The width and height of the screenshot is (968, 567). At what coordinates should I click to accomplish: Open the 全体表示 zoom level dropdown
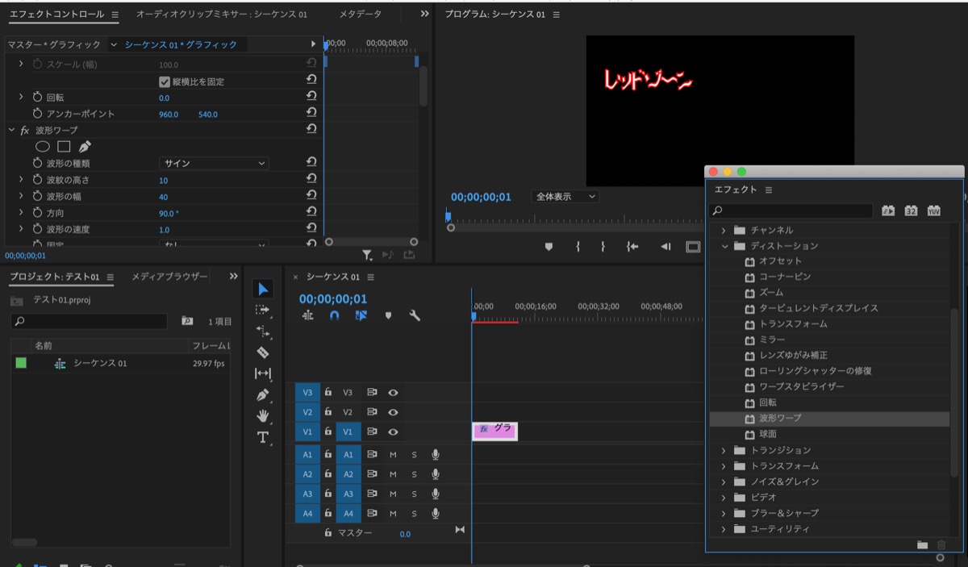coord(565,197)
